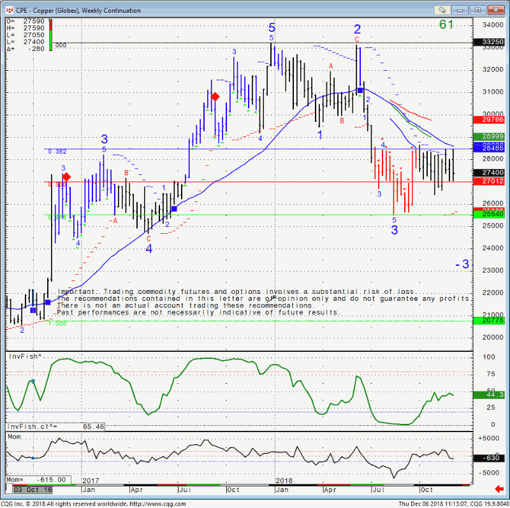Click the 2018 year marker on time axis
The image size is (510, 508).
283,479
